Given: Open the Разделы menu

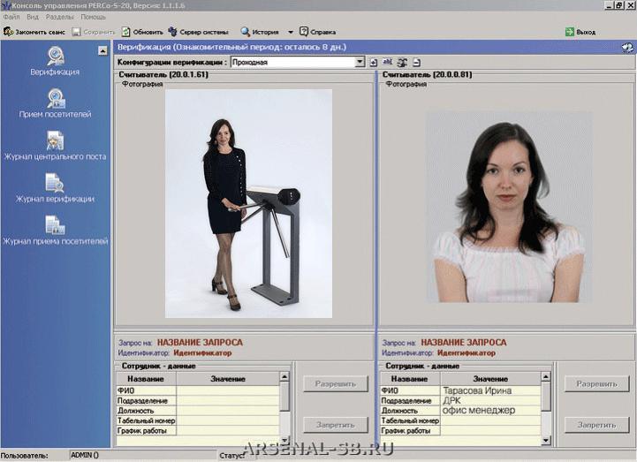Looking at the screenshot, I should coord(59,17).
